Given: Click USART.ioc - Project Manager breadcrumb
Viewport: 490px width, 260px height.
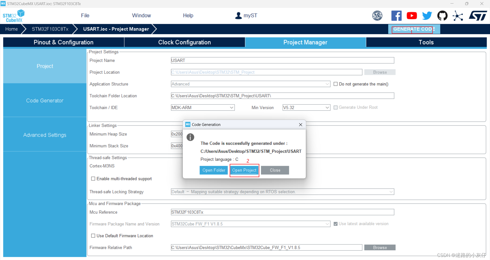Looking at the screenshot, I should [116, 29].
